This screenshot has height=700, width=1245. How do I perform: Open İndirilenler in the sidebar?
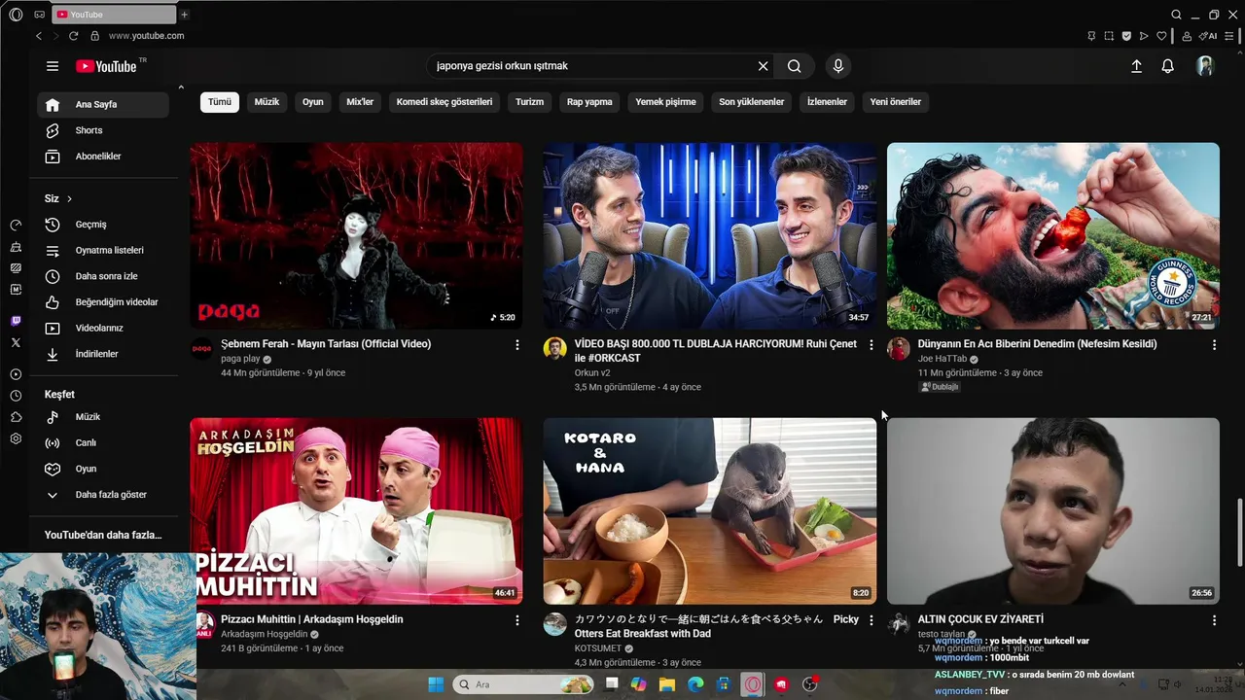[103, 354]
